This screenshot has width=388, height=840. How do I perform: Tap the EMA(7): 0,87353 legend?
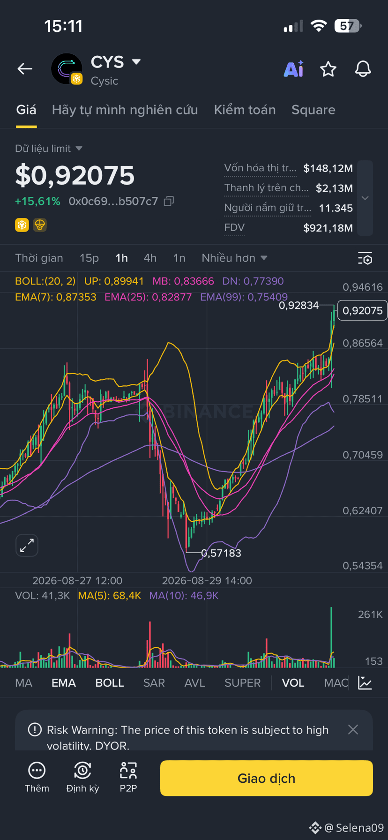coord(55,297)
